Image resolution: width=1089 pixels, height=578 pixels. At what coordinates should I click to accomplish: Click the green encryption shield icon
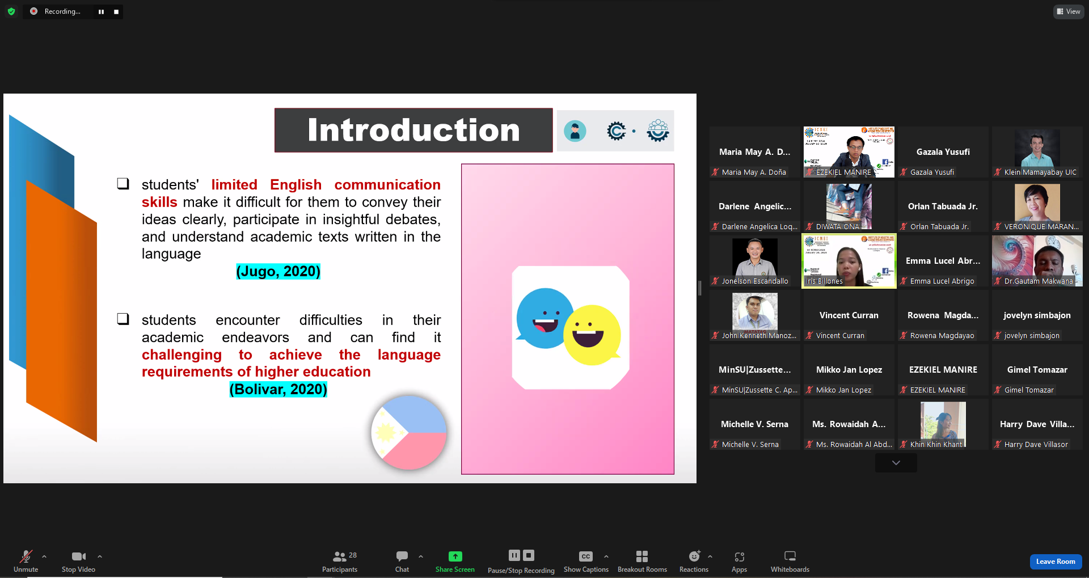(x=11, y=11)
